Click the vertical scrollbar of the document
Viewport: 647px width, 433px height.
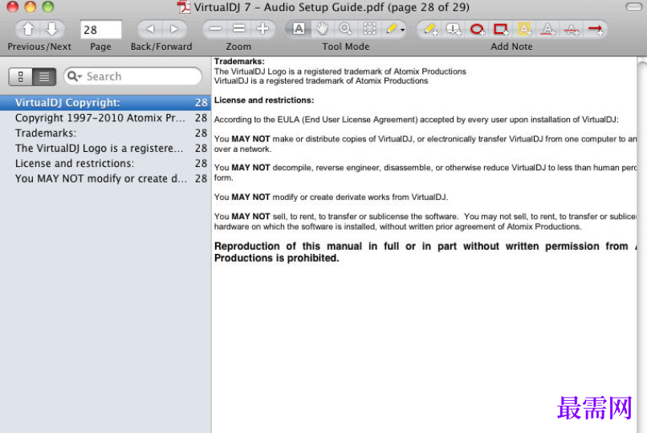[642, 245]
